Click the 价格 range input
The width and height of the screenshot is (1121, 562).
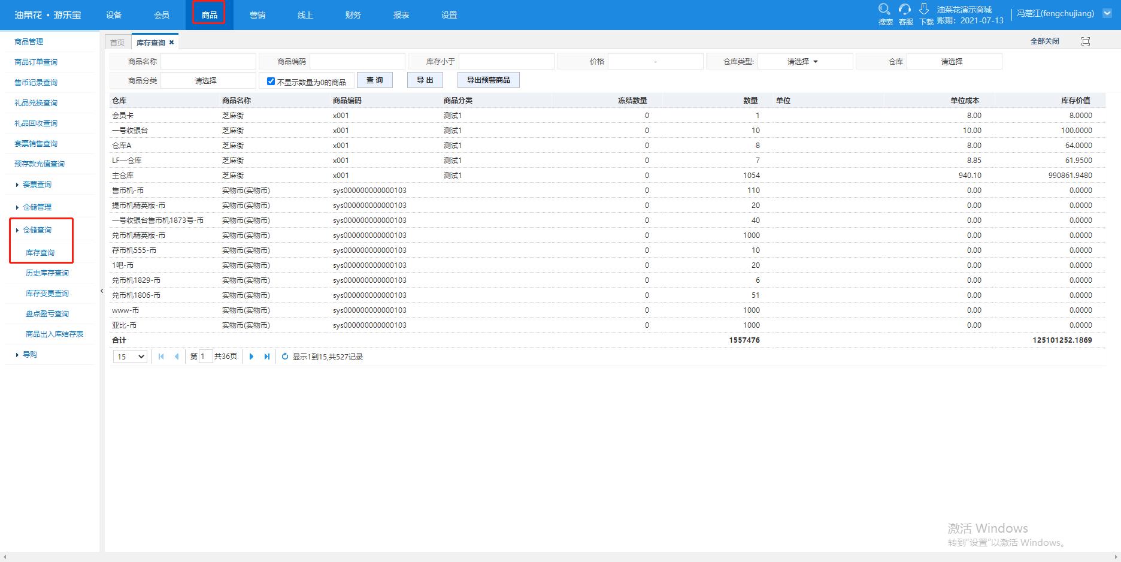click(656, 62)
